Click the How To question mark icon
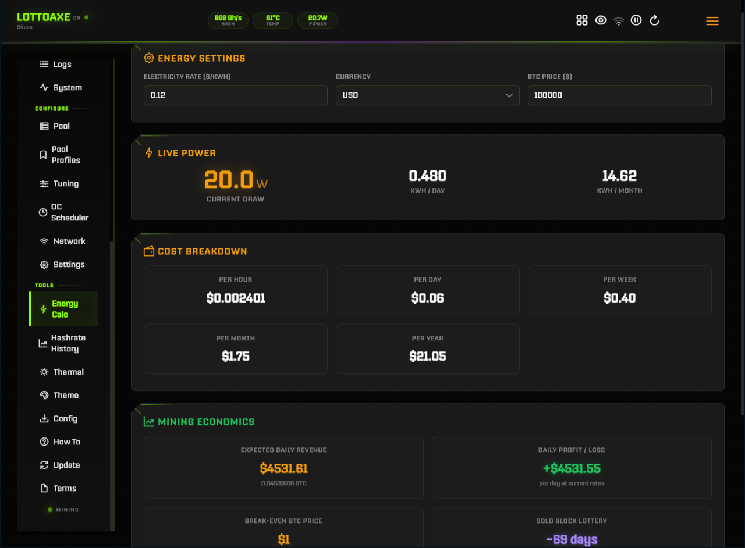 coord(44,442)
